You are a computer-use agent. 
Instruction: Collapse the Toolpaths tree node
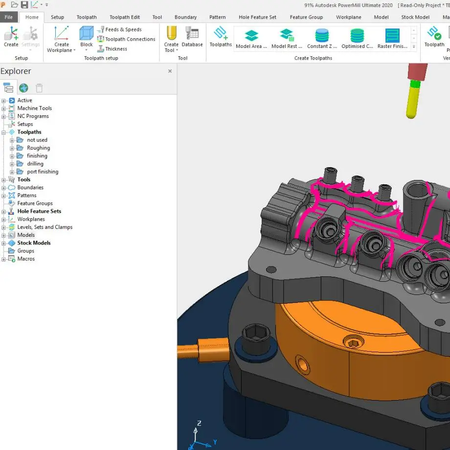coord(4,132)
